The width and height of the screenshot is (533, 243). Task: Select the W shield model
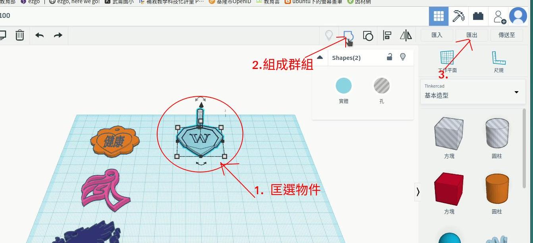click(x=200, y=140)
